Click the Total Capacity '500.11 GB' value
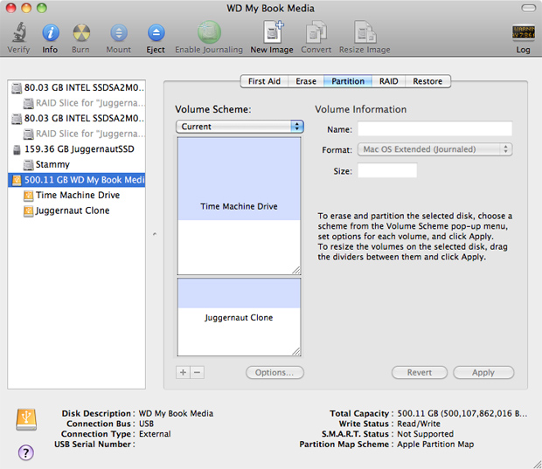542x469 pixels. 462,413
